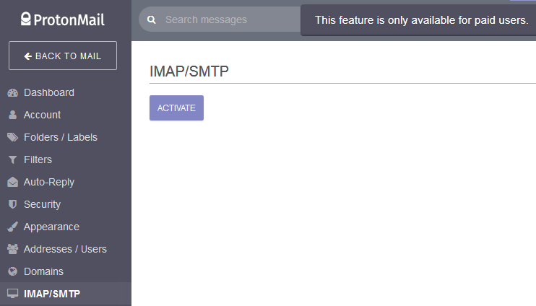Click the Security shield icon
Screen dimensions: 536x306
click(12, 205)
